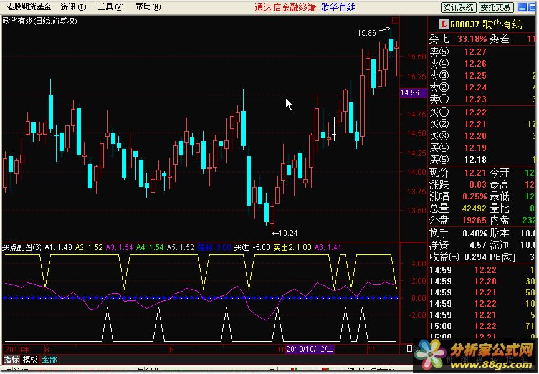This screenshot has width=539, height=374.
Task: Click the 现价 12.21 value
Action: click(x=475, y=173)
